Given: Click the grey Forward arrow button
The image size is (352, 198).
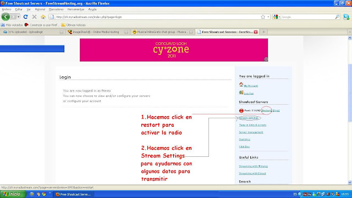Looking at the screenshot, I should [x=13, y=17].
